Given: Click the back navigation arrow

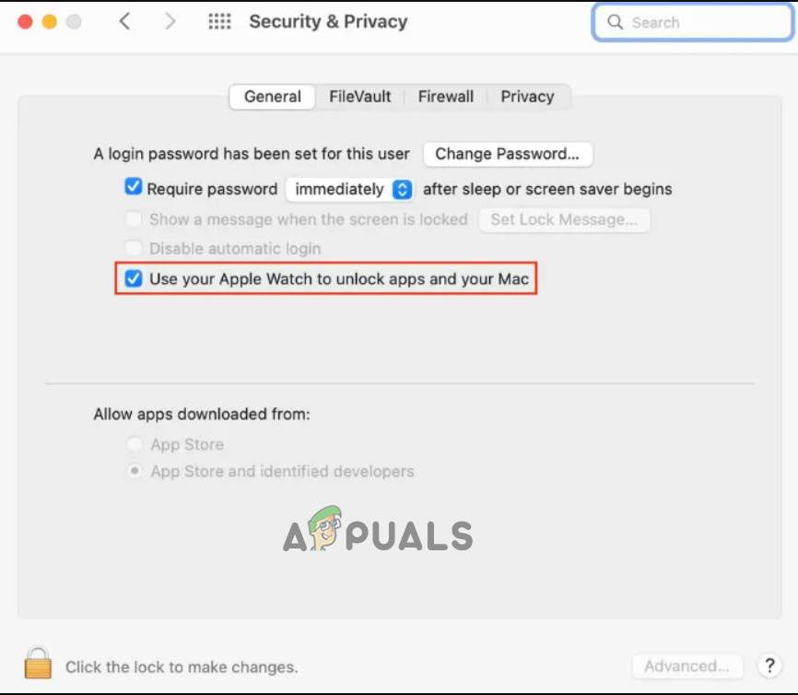Looking at the screenshot, I should (x=125, y=21).
